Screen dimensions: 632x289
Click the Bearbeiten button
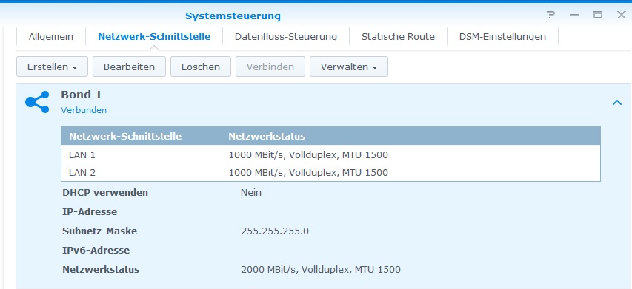click(129, 67)
